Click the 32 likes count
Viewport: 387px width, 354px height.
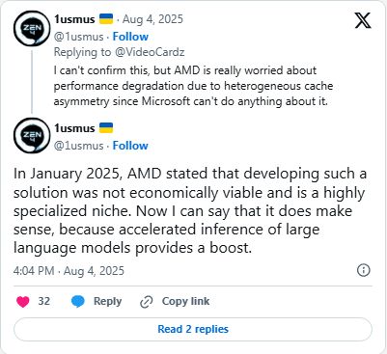(x=44, y=301)
